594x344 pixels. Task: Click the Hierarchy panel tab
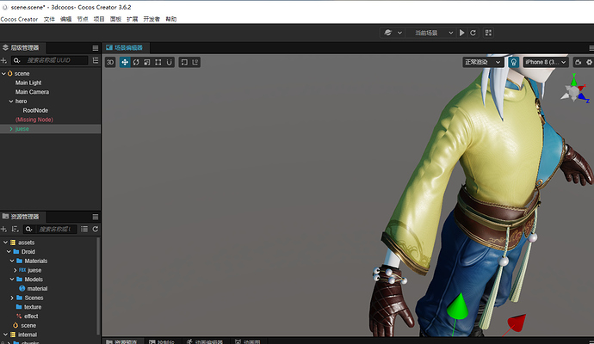[22, 47]
